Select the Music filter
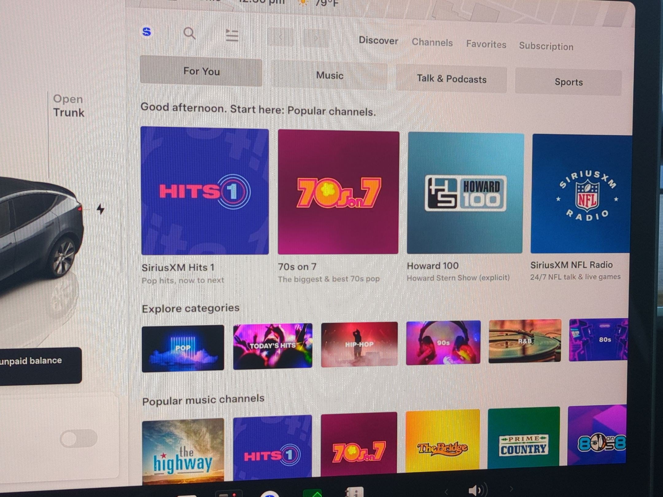 (330, 75)
